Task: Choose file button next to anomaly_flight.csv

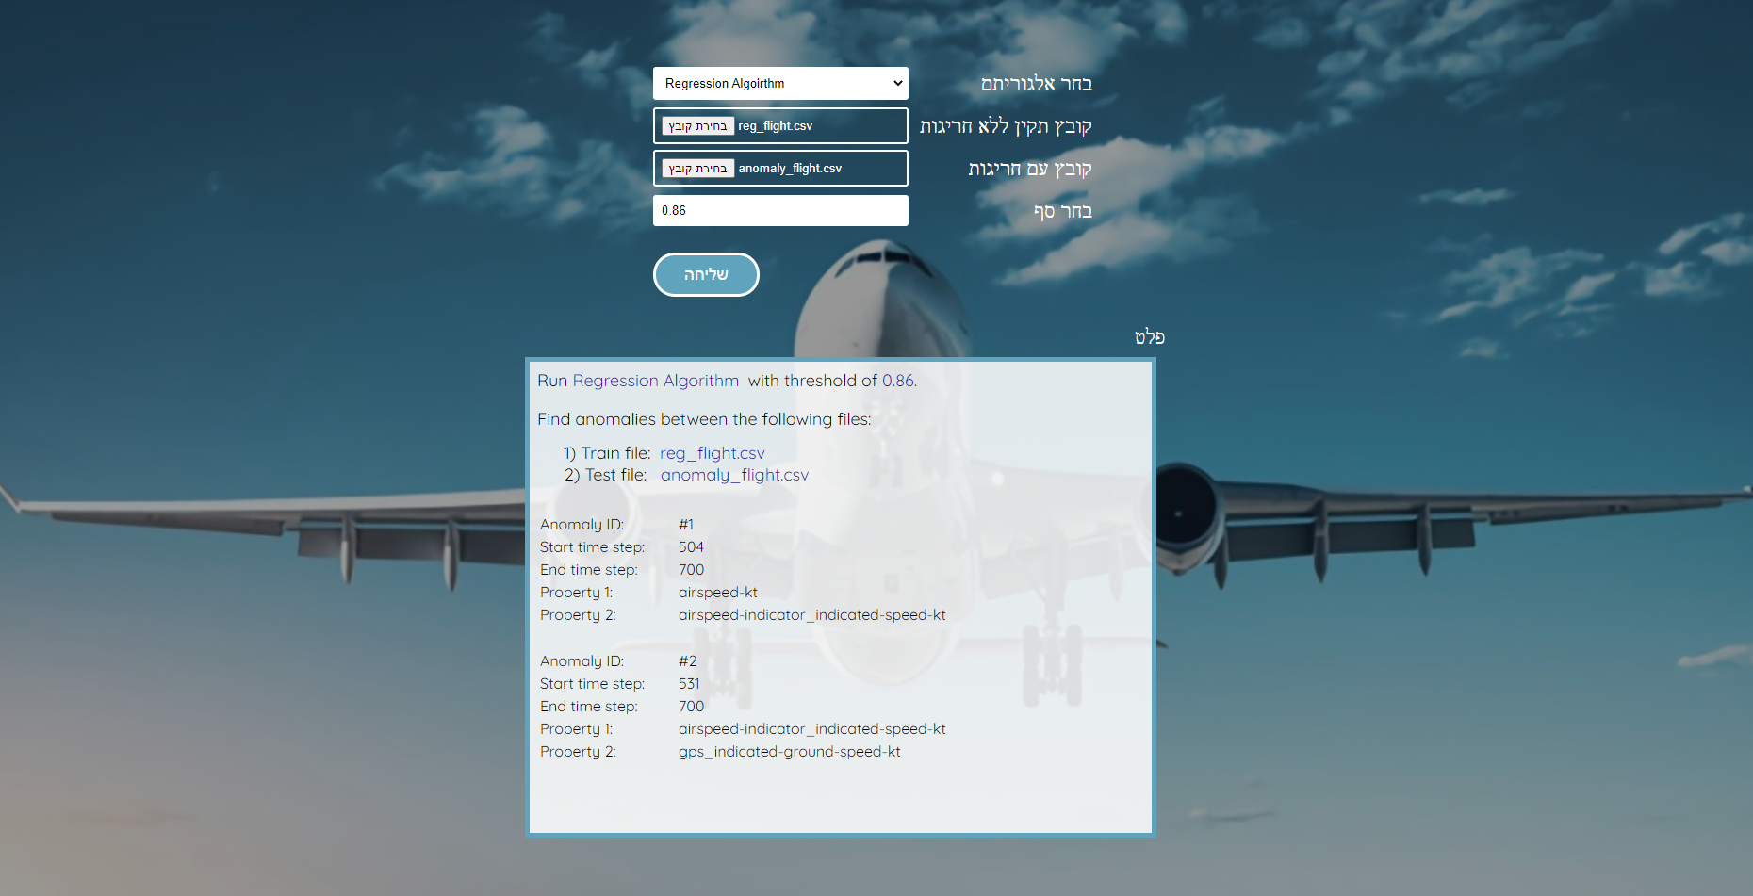Action: coord(697,169)
